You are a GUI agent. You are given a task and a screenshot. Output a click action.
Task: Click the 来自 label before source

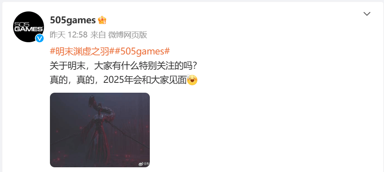98,35
